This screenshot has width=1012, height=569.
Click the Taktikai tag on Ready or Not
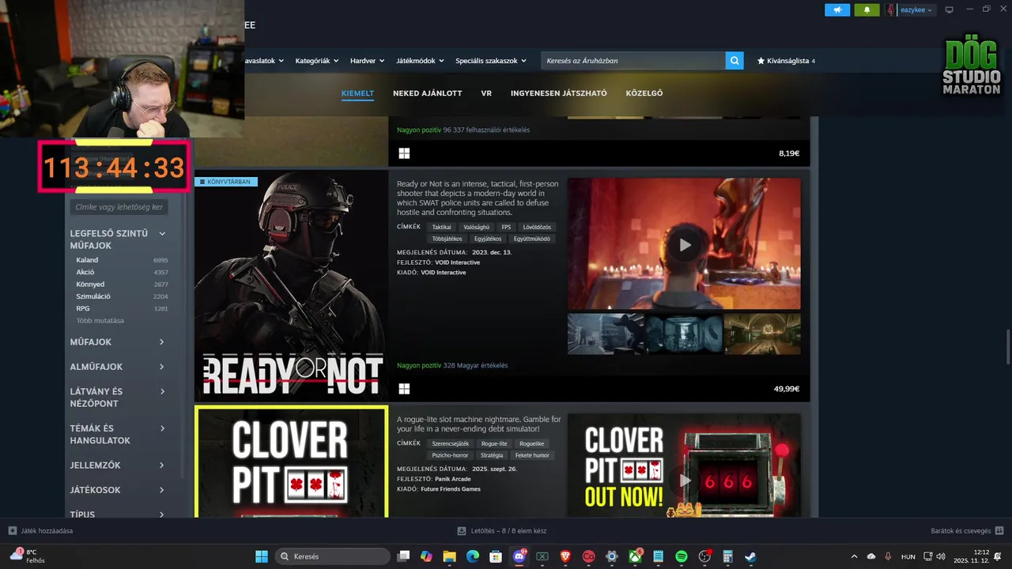click(441, 227)
